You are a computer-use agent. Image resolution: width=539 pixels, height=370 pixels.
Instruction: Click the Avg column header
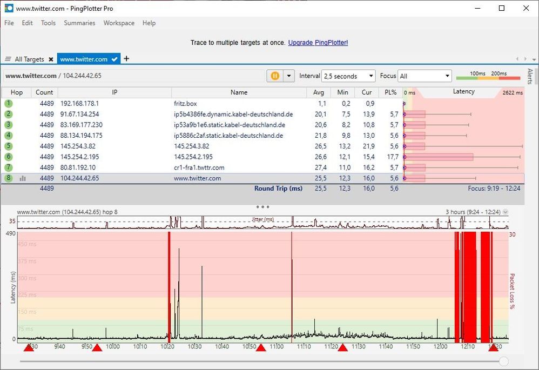[319, 92]
